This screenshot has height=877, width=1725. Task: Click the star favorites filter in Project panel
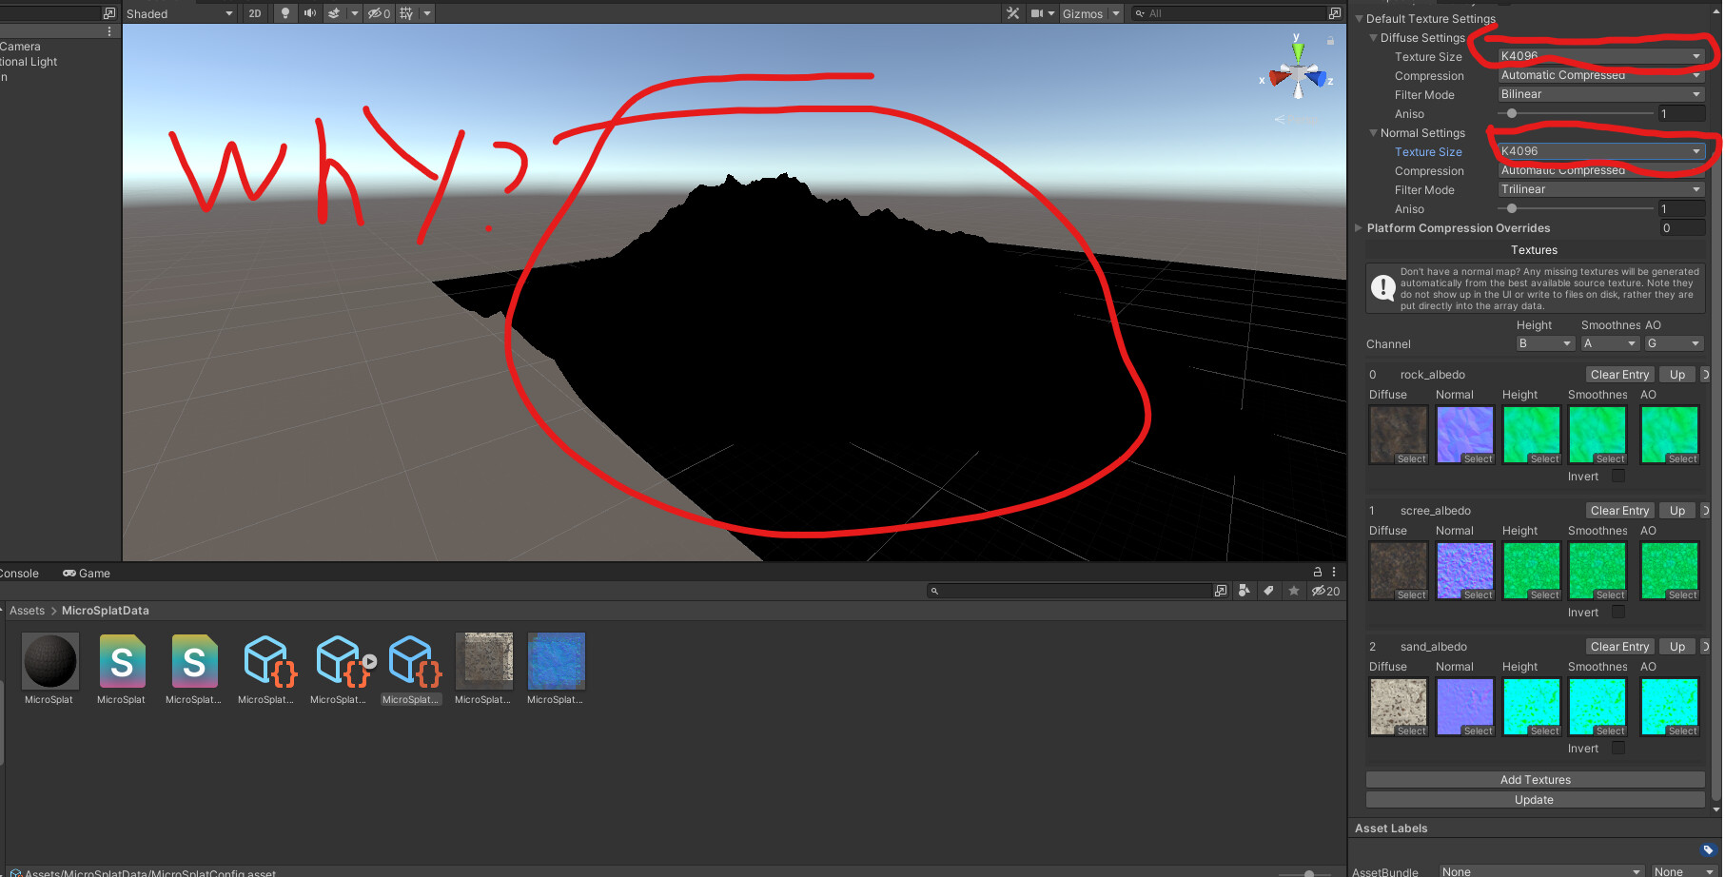(x=1293, y=590)
